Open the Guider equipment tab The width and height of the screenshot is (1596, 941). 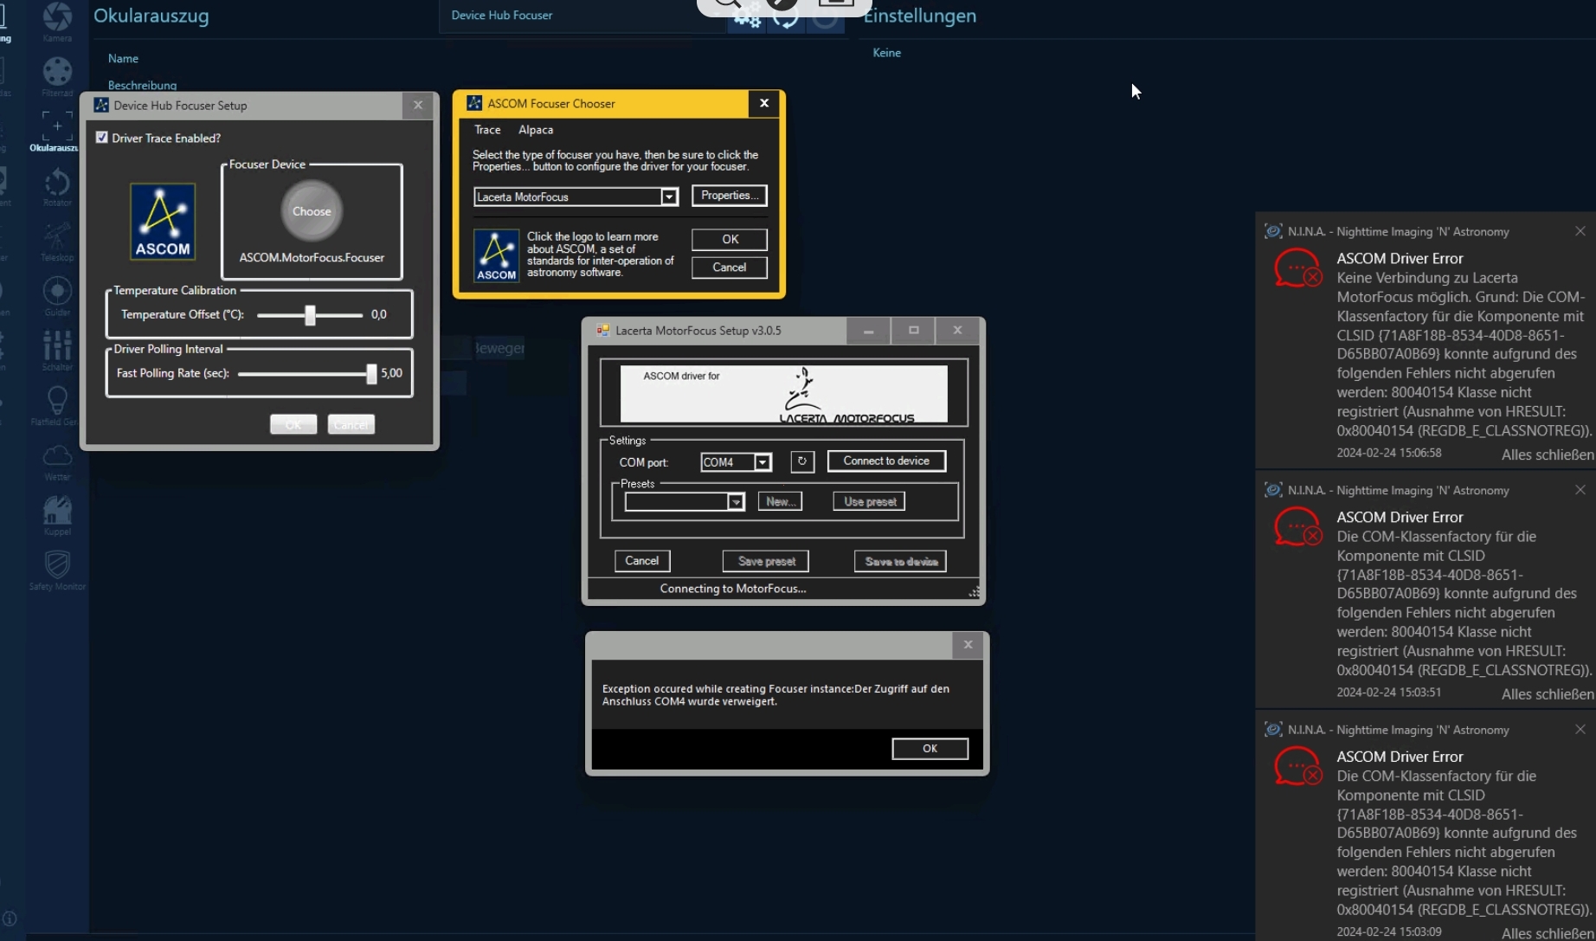click(x=57, y=296)
